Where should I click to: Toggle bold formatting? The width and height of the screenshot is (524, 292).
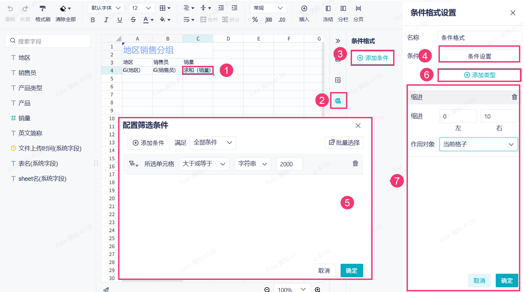(93, 20)
